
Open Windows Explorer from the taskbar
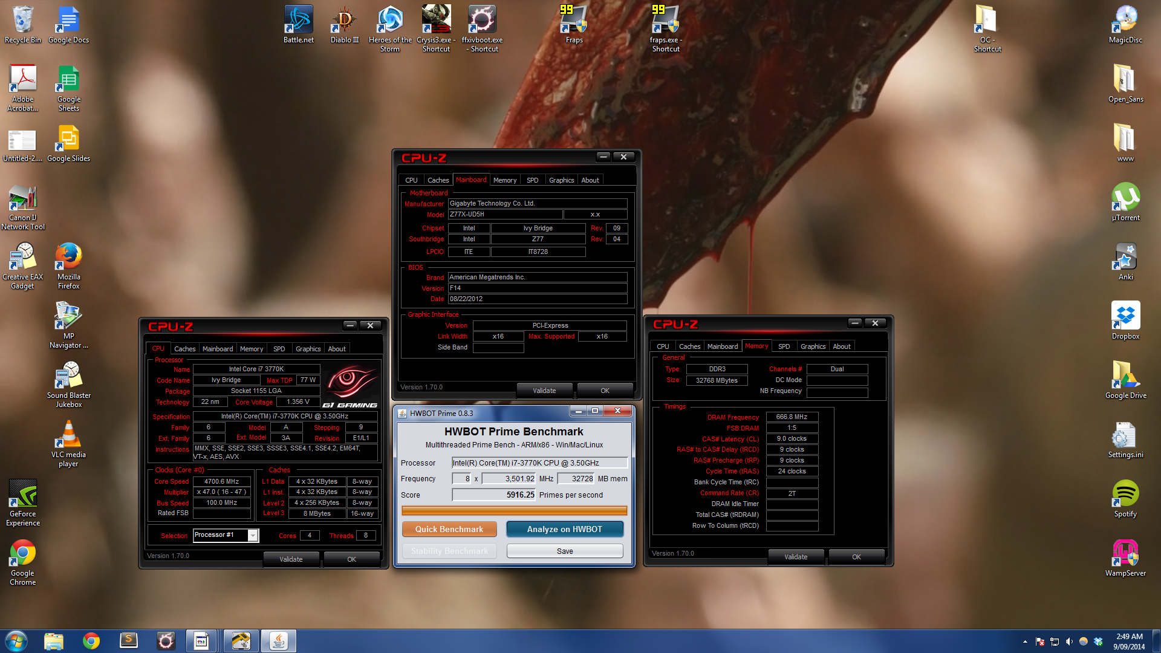pos(54,641)
